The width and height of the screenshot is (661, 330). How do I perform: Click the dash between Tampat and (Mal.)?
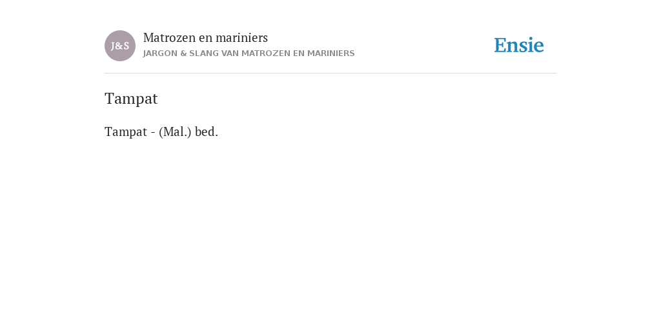(x=152, y=133)
